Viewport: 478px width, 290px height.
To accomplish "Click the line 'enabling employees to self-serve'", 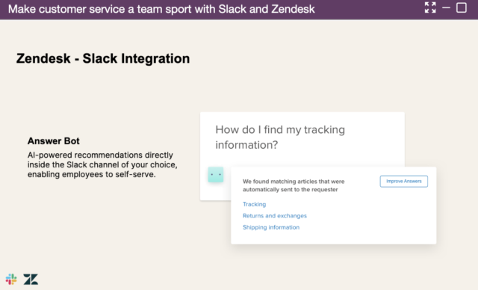I will (x=91, y=174).
